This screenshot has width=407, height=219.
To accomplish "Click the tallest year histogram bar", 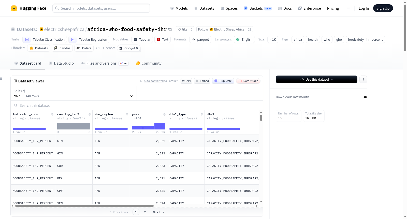I will [160, 126].
